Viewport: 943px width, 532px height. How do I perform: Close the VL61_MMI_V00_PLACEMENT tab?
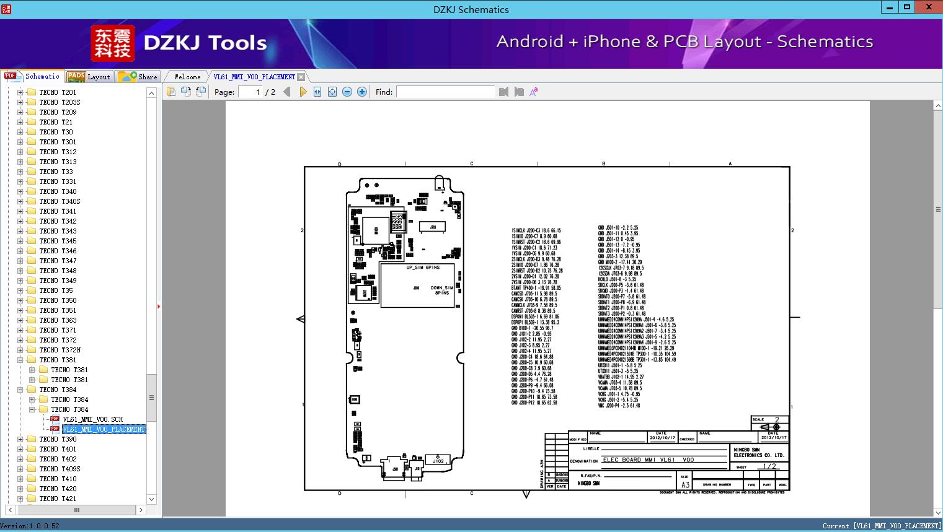point(301,77)
